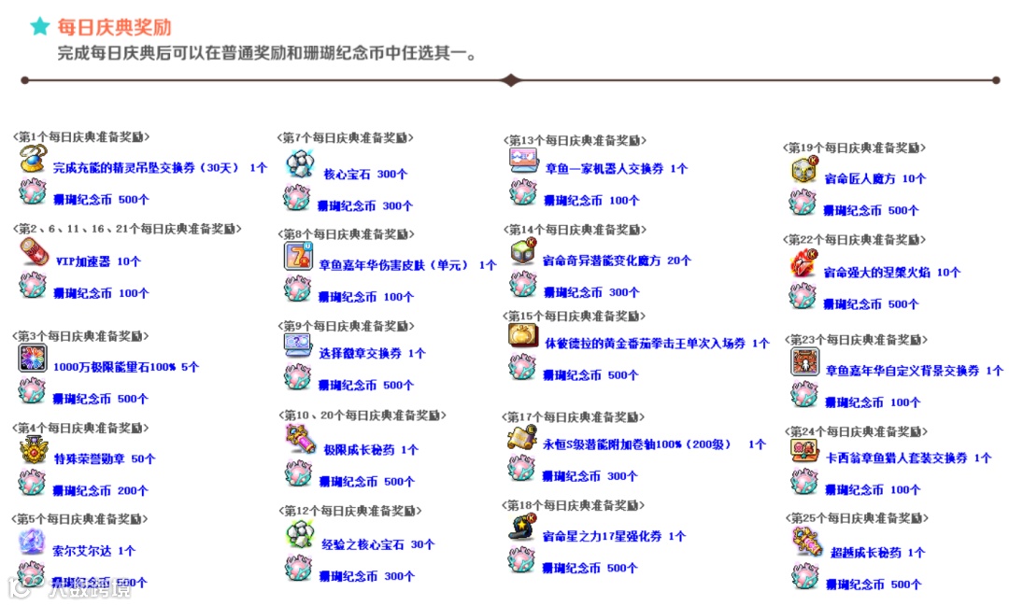1009x606 pixels.
Task: Click 珊瑚纪念币 100个 under 第8个 reward
Action: click(366, 297)
